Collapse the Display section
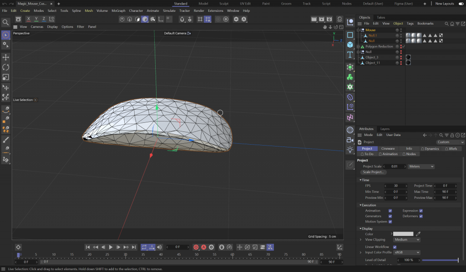 360,229
